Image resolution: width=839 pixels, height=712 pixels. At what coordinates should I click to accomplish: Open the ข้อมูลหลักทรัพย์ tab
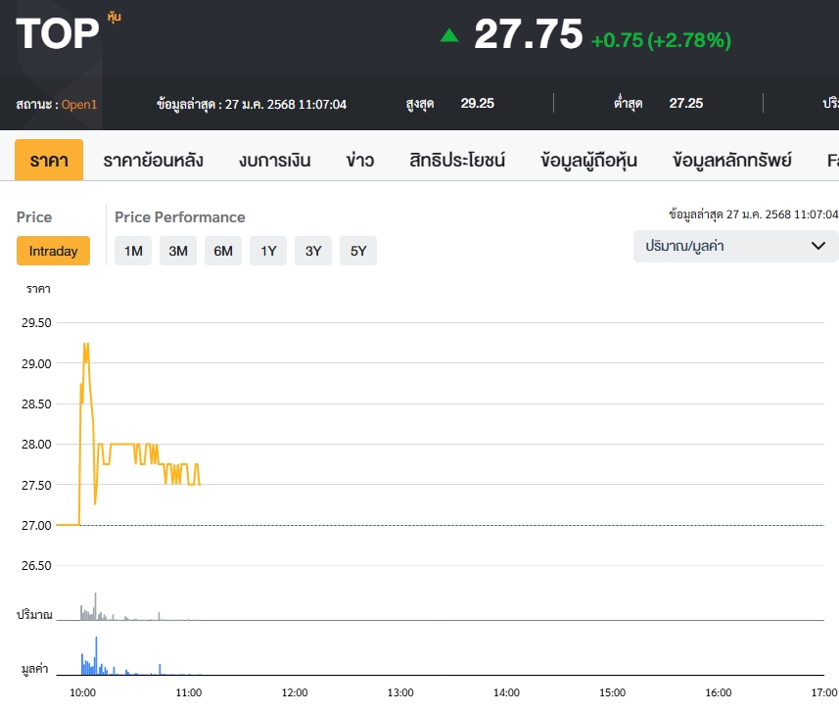[x=732, y=160]
